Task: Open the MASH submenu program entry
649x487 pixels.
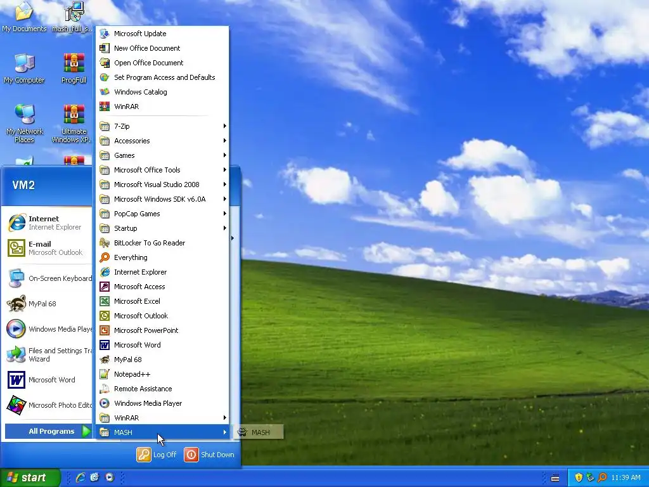Action: pos(259,432)
